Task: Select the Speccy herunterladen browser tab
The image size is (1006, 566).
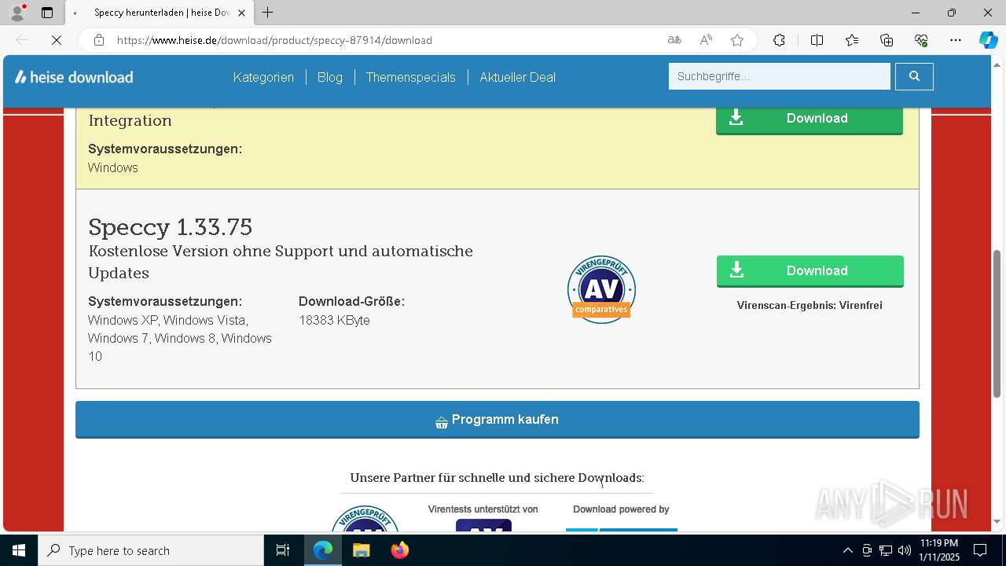Action: 160,13
